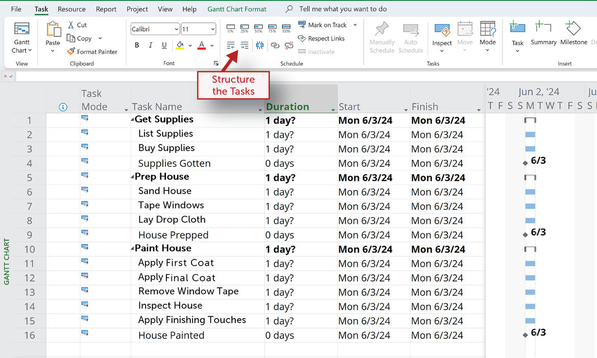Click the Gantt Chart view icon
This screenshot has width=597, height=358.
(x=21, y=29)
